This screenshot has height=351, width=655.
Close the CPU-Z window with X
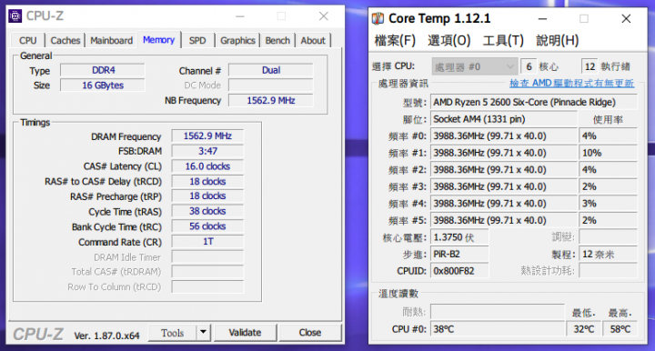click(323, 16)
